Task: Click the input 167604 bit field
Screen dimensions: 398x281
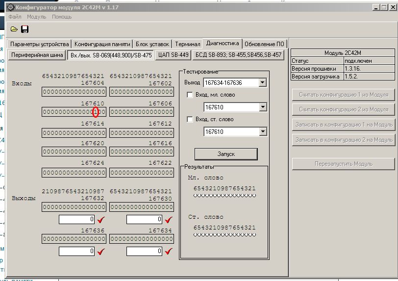Action: pos(74,92)
